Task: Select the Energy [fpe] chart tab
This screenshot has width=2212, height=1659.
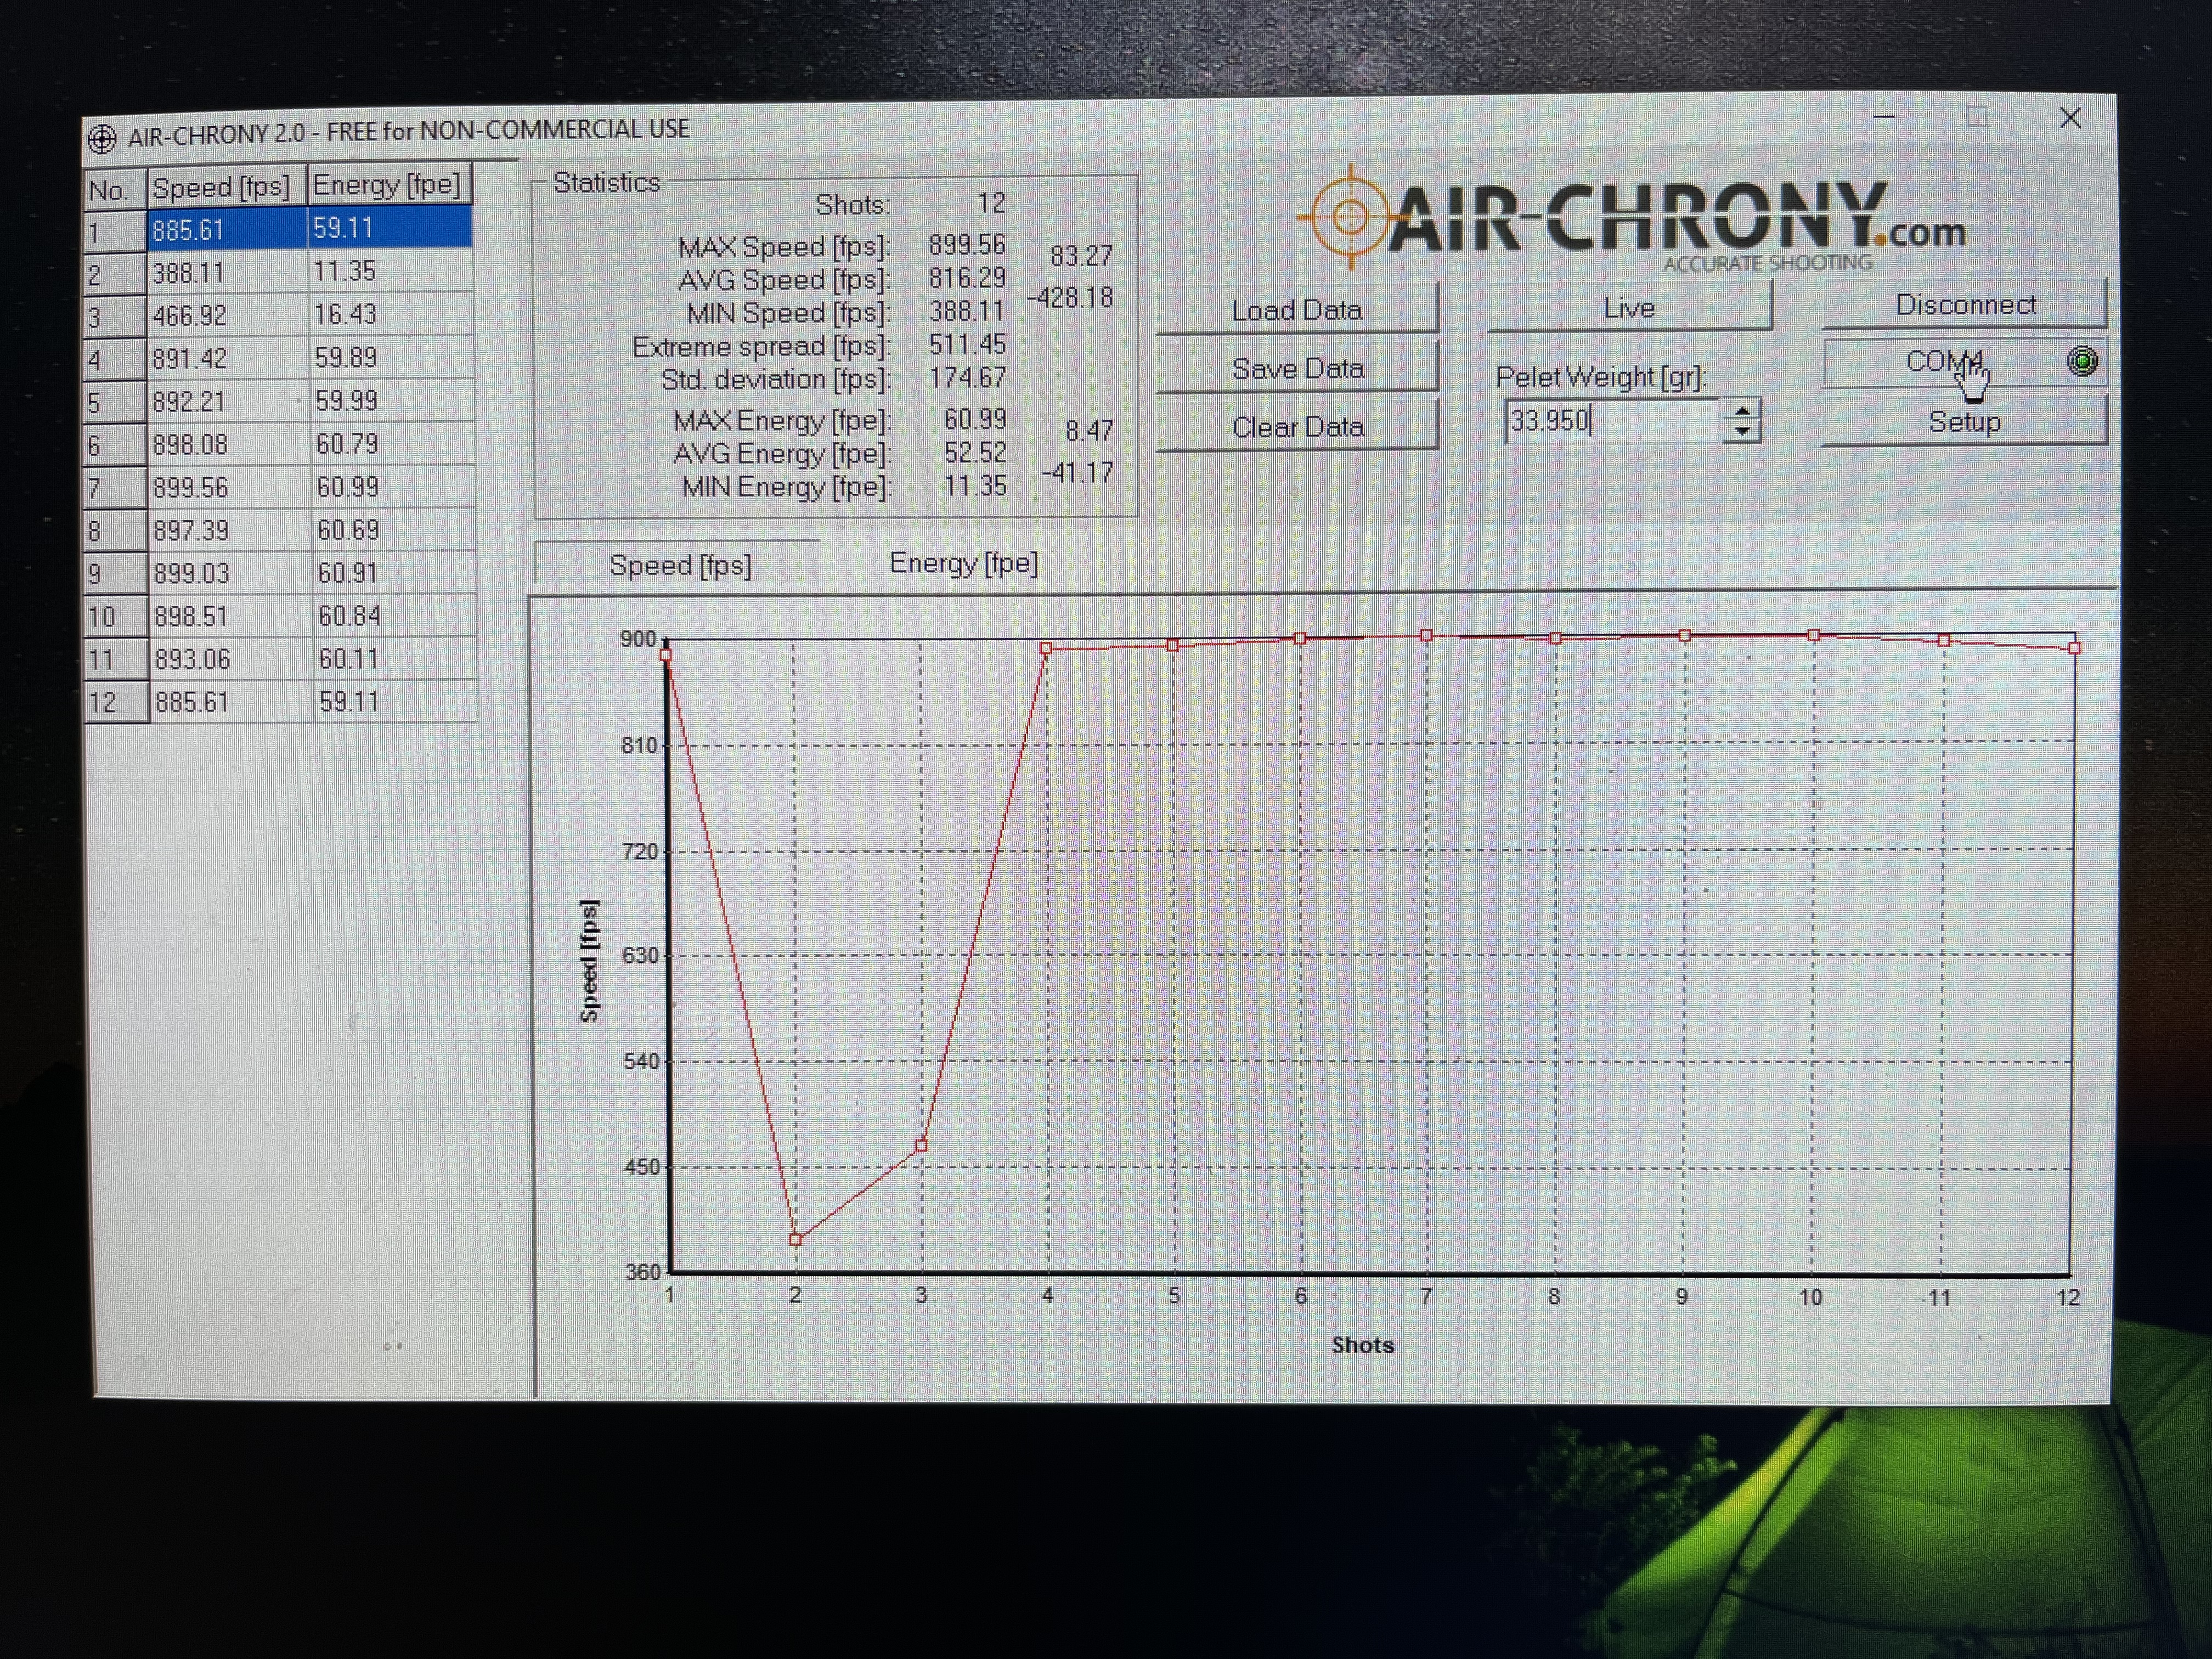Action: 963,563
